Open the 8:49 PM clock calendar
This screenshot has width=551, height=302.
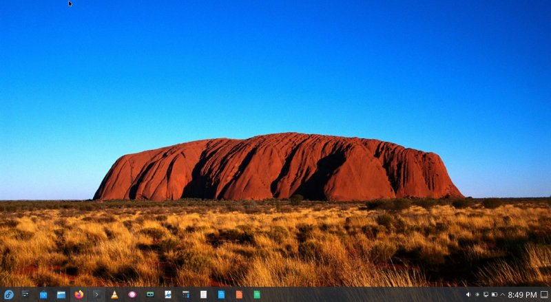522,295
